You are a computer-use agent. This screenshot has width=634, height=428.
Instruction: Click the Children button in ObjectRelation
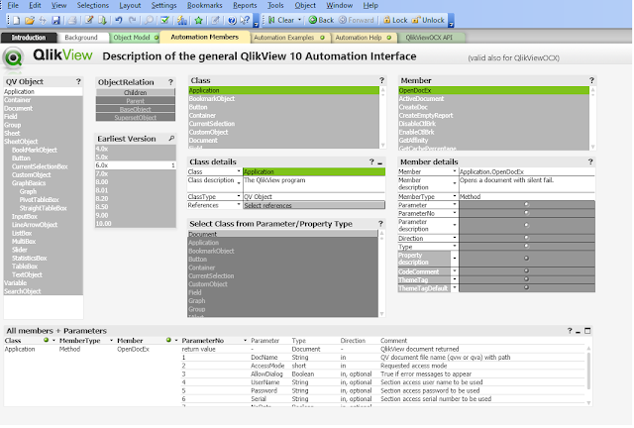pos(136,93)
